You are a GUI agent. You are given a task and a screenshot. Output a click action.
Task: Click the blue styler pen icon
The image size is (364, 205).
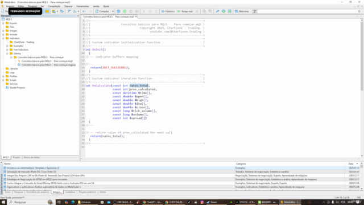[x=217, y=11]
